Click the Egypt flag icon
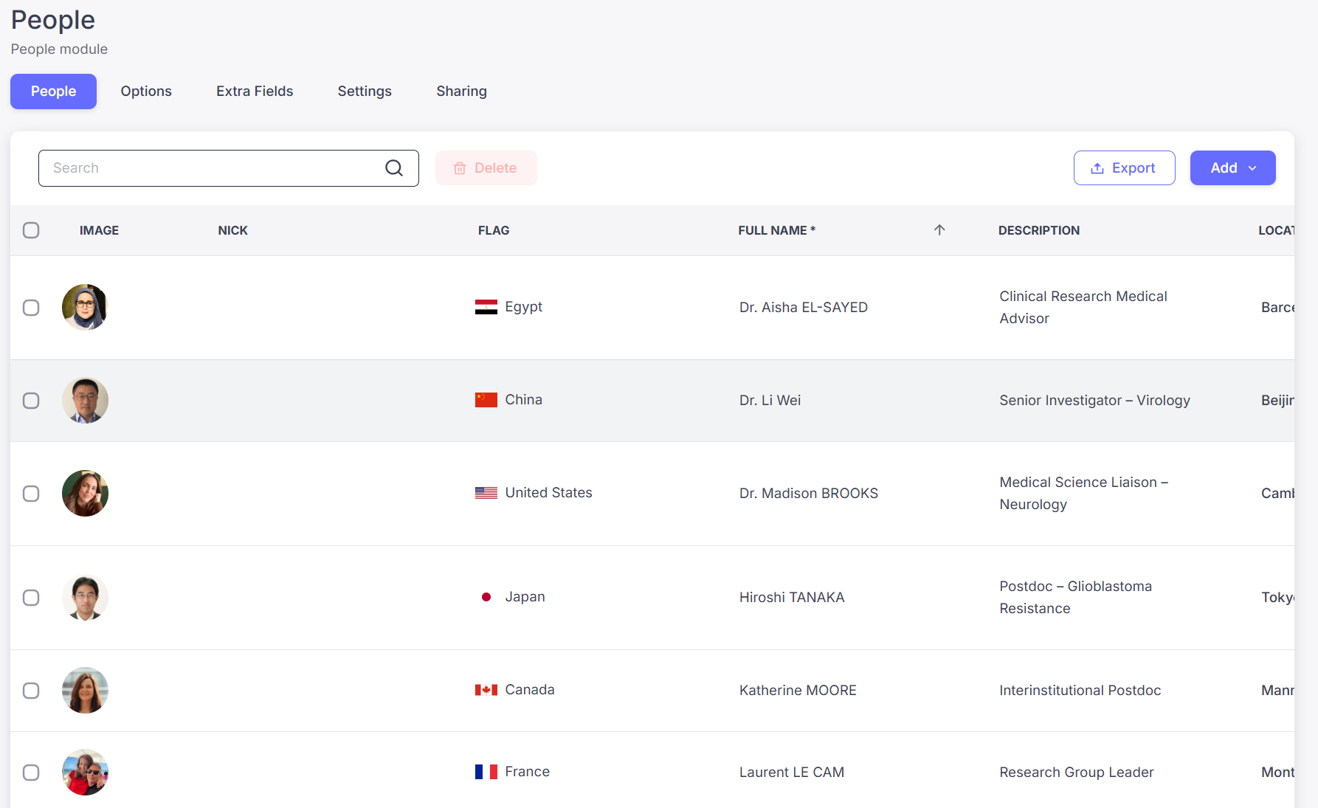The width and height of the screenshot is (1318, 808). pos(486,307)
